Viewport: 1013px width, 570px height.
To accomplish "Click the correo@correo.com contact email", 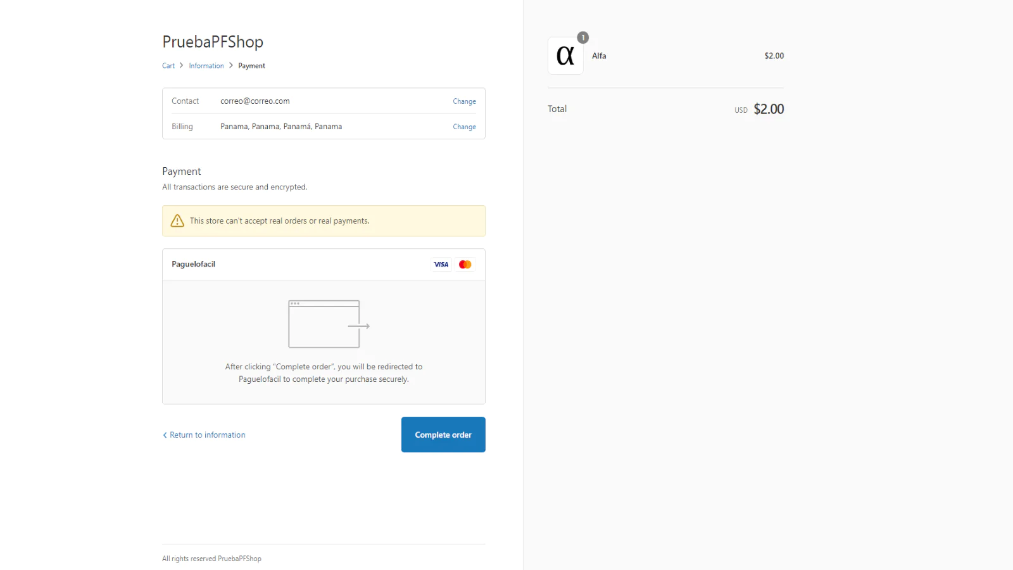I will (x=255, y=101).
